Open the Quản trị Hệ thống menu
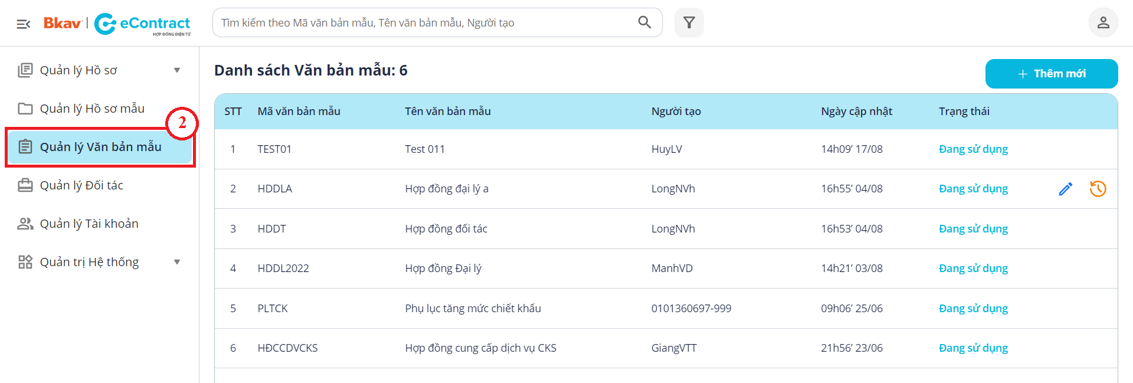The height and width of the screenshot is (383, 1133). [89, 262]
